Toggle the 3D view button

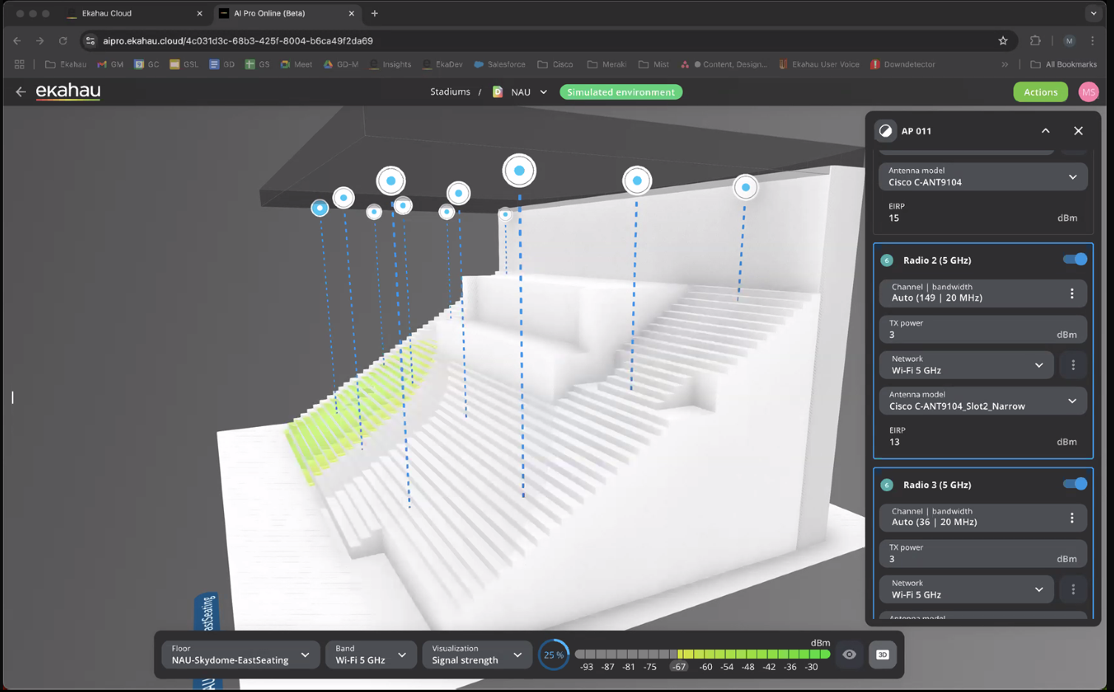(882, 654)
